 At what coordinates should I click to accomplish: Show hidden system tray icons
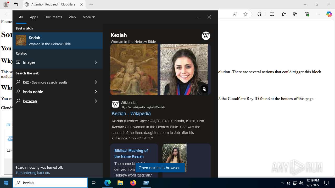click(282, 183)
